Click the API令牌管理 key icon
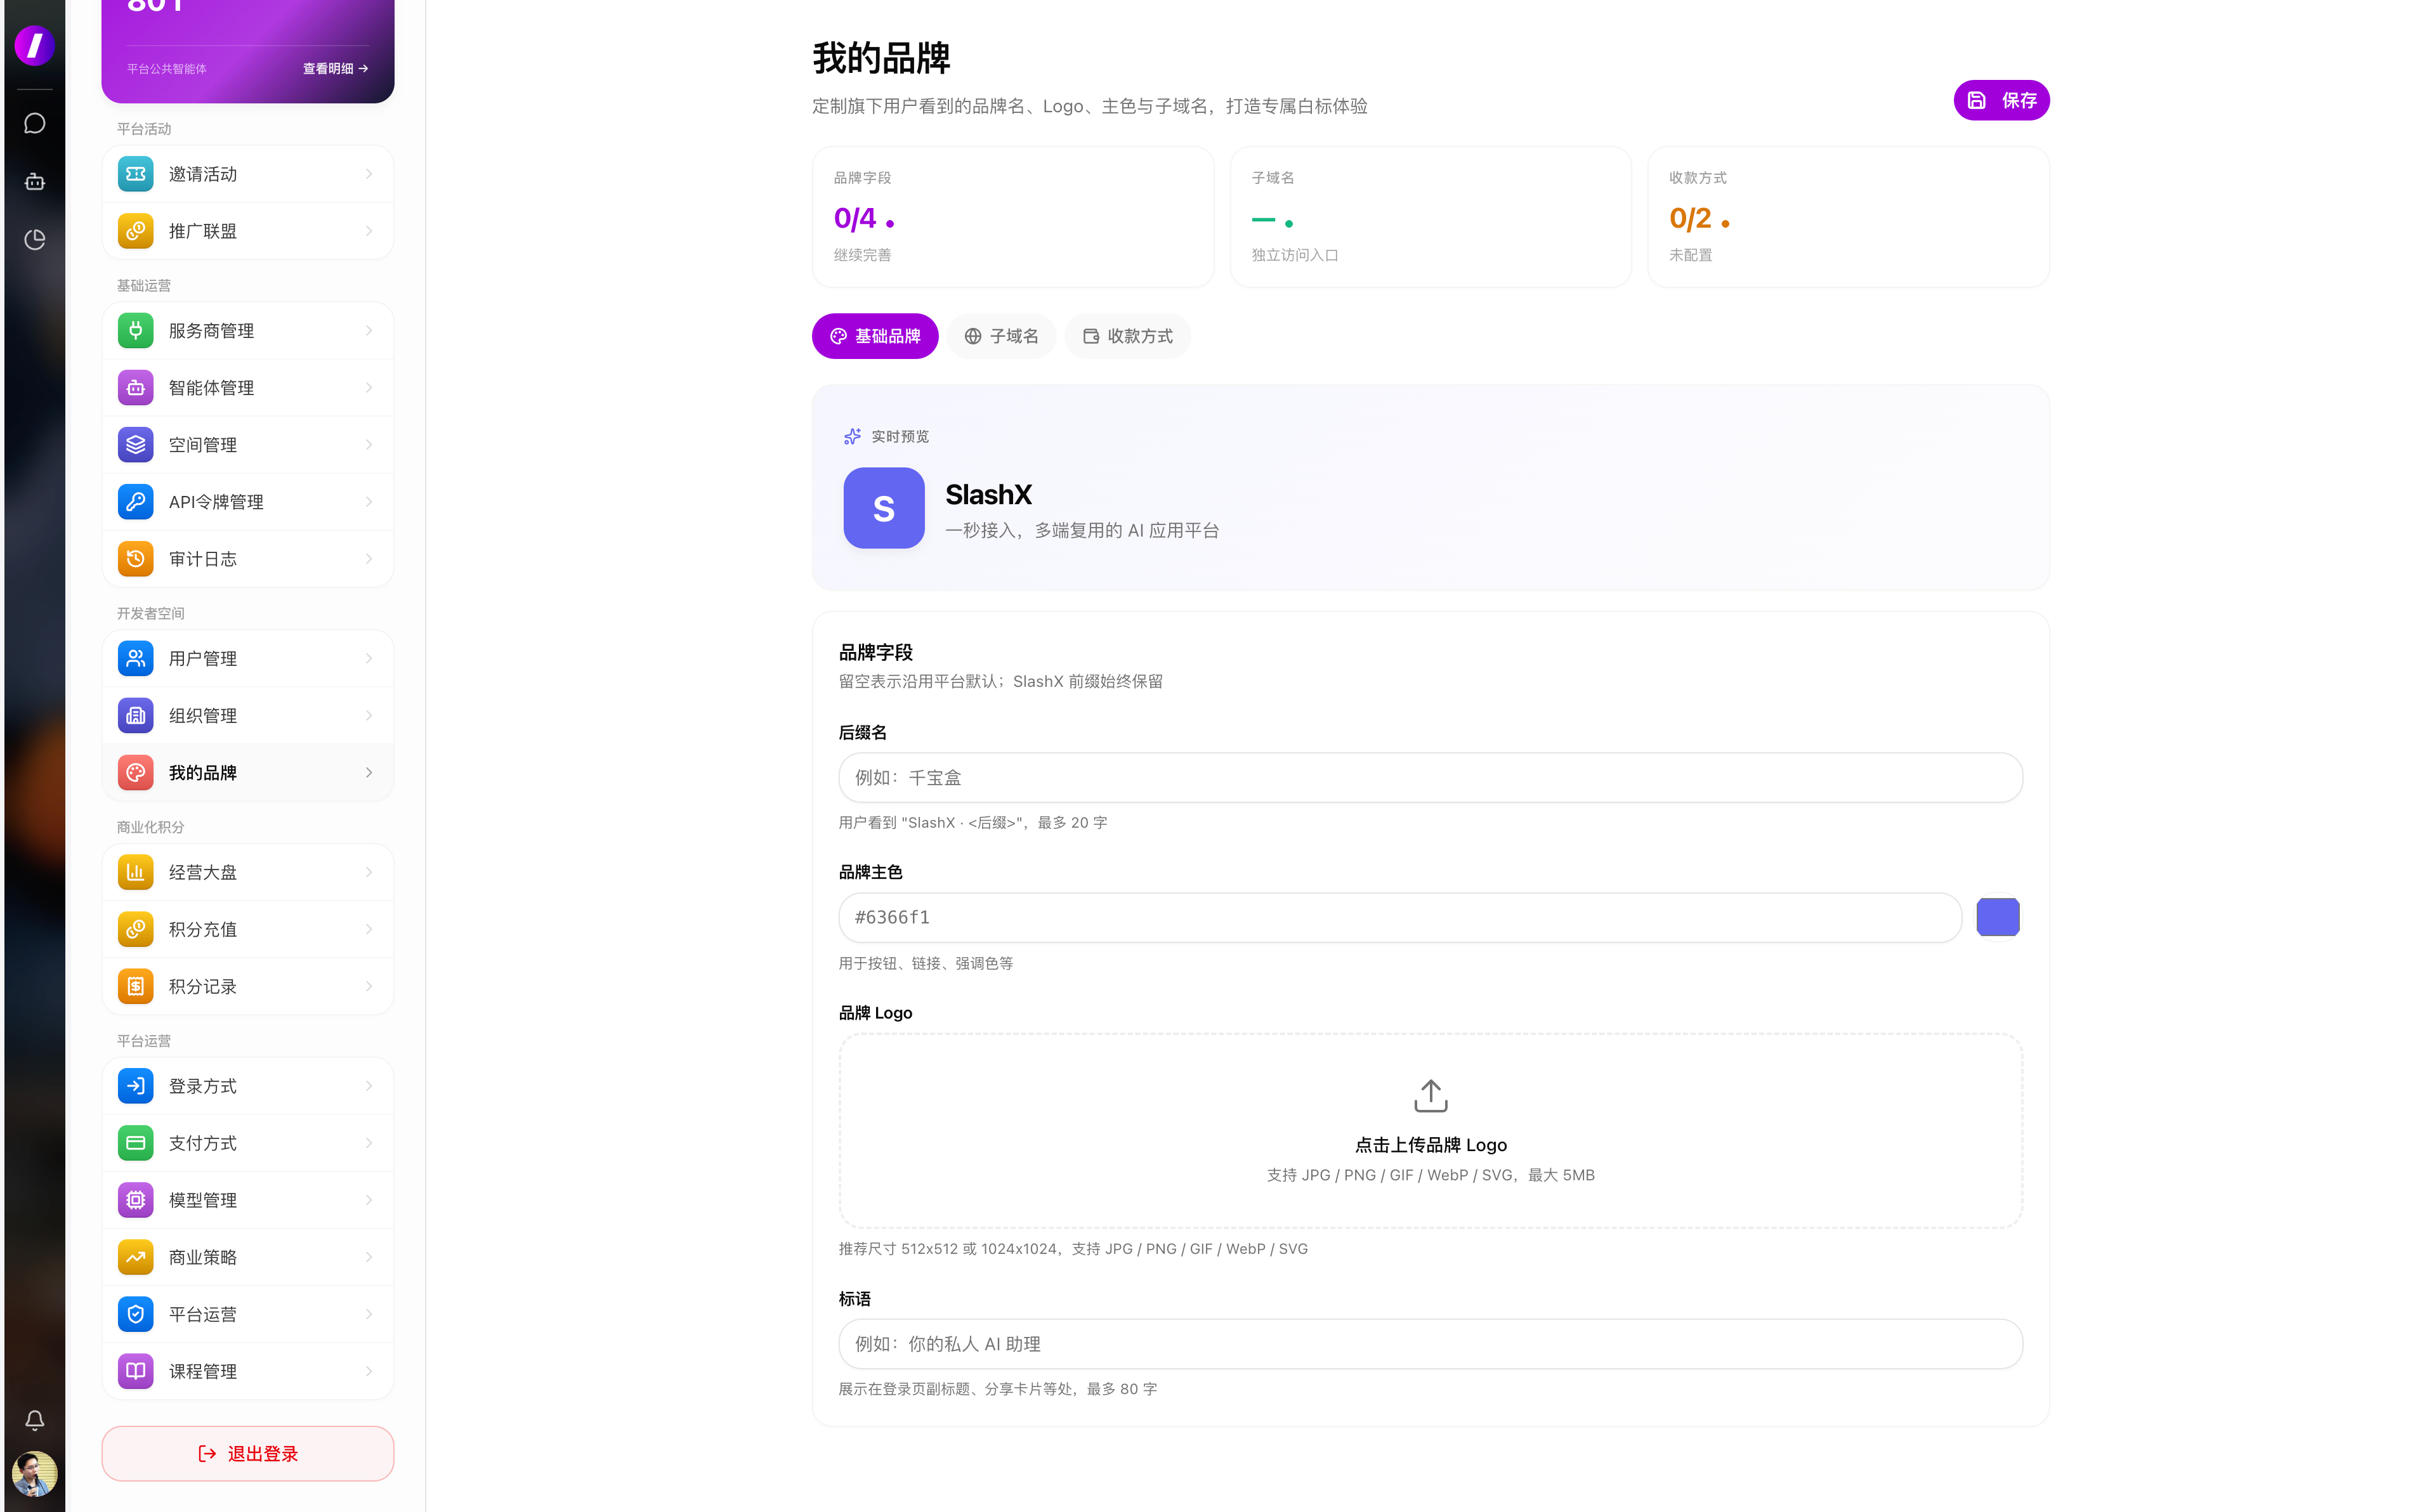This screenshot has width=2436, height=1512. [136, 502]
